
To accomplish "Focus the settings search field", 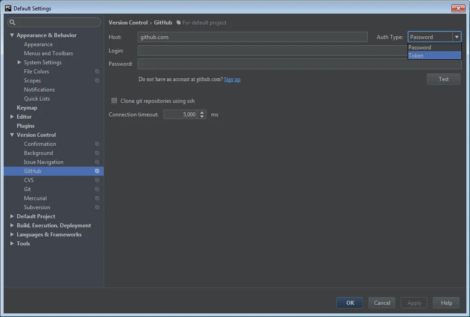I will [x=54, y=22].
